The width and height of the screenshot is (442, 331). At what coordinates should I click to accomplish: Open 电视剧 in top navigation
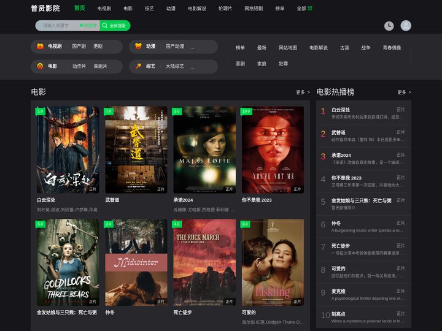(x=104, y=9)
